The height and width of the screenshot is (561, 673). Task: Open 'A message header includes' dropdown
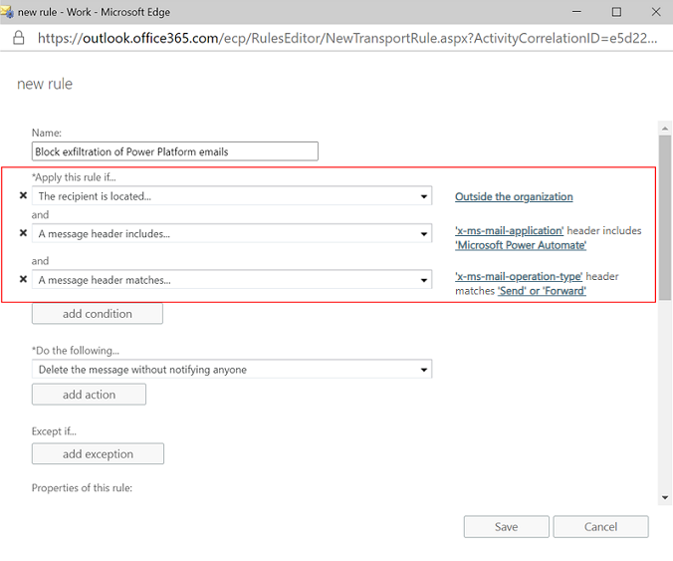coord(232,233)
